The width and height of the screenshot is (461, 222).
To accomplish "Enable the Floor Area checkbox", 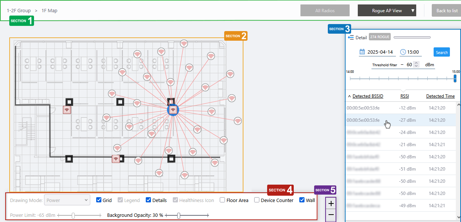I will (222, 200).
